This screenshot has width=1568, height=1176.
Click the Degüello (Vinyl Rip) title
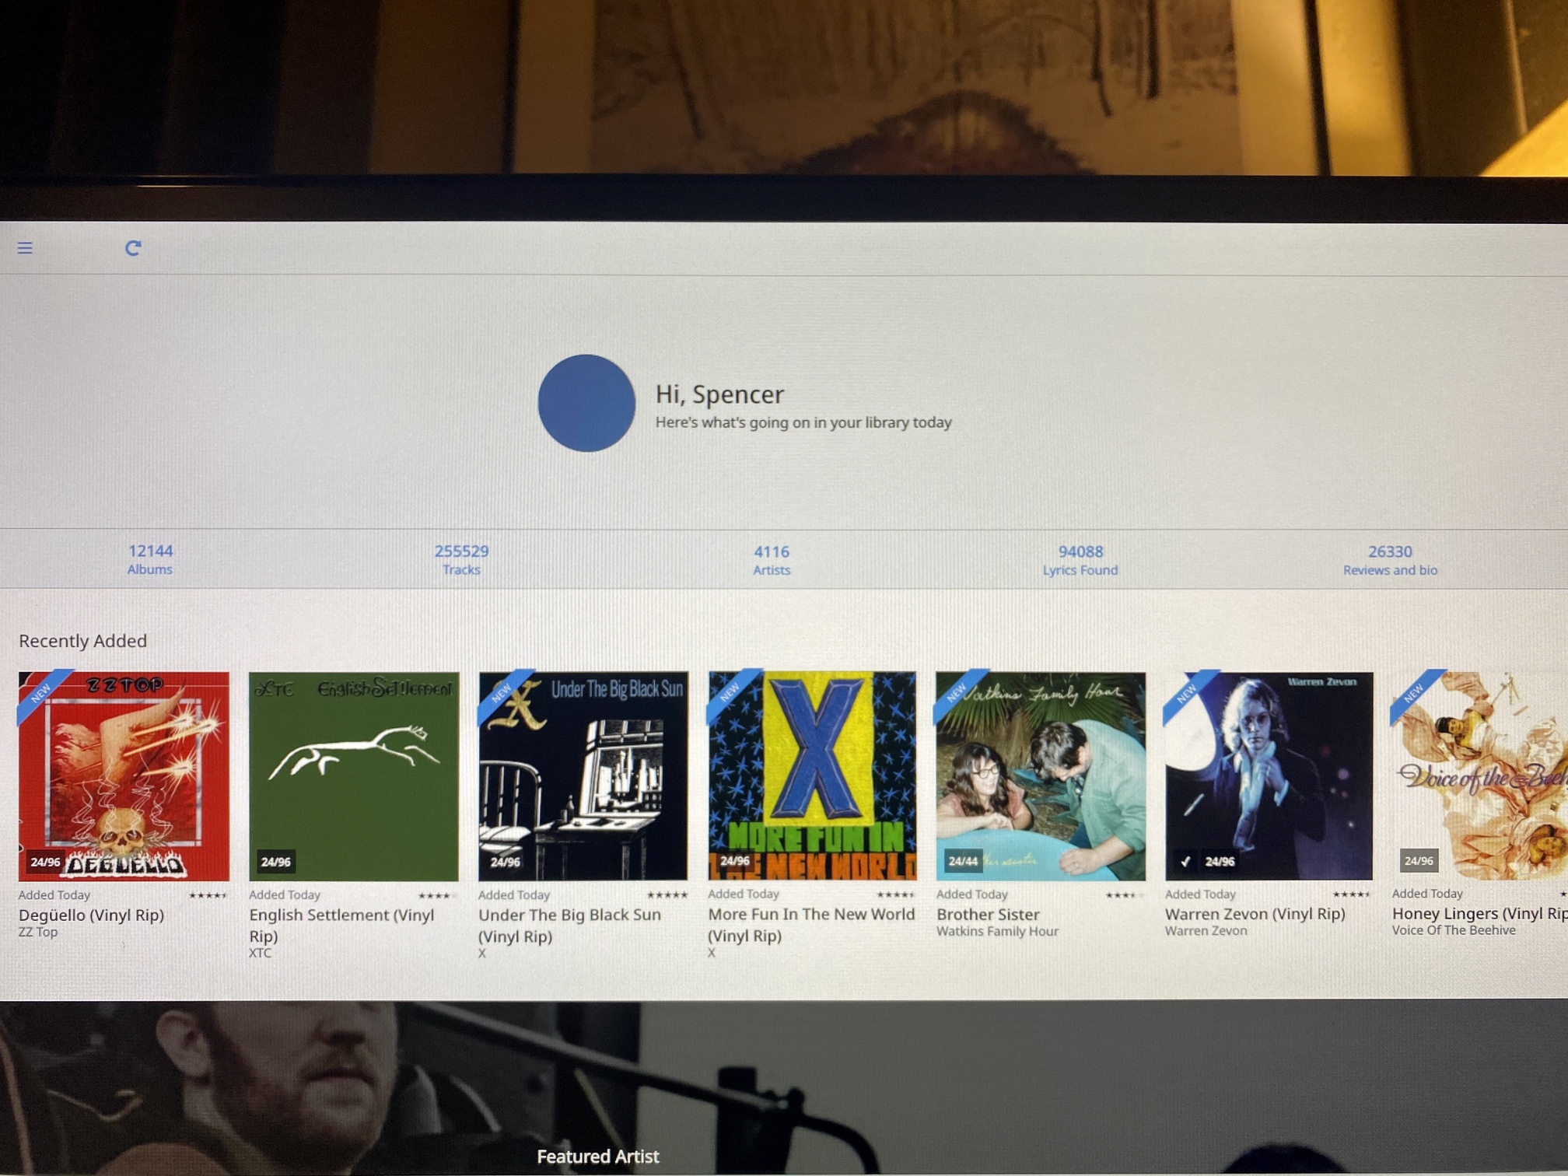(x=91, y=915)
